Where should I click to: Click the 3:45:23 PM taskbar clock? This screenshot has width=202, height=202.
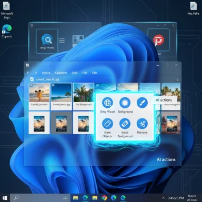pyautogui.click(x=176, y=198)
